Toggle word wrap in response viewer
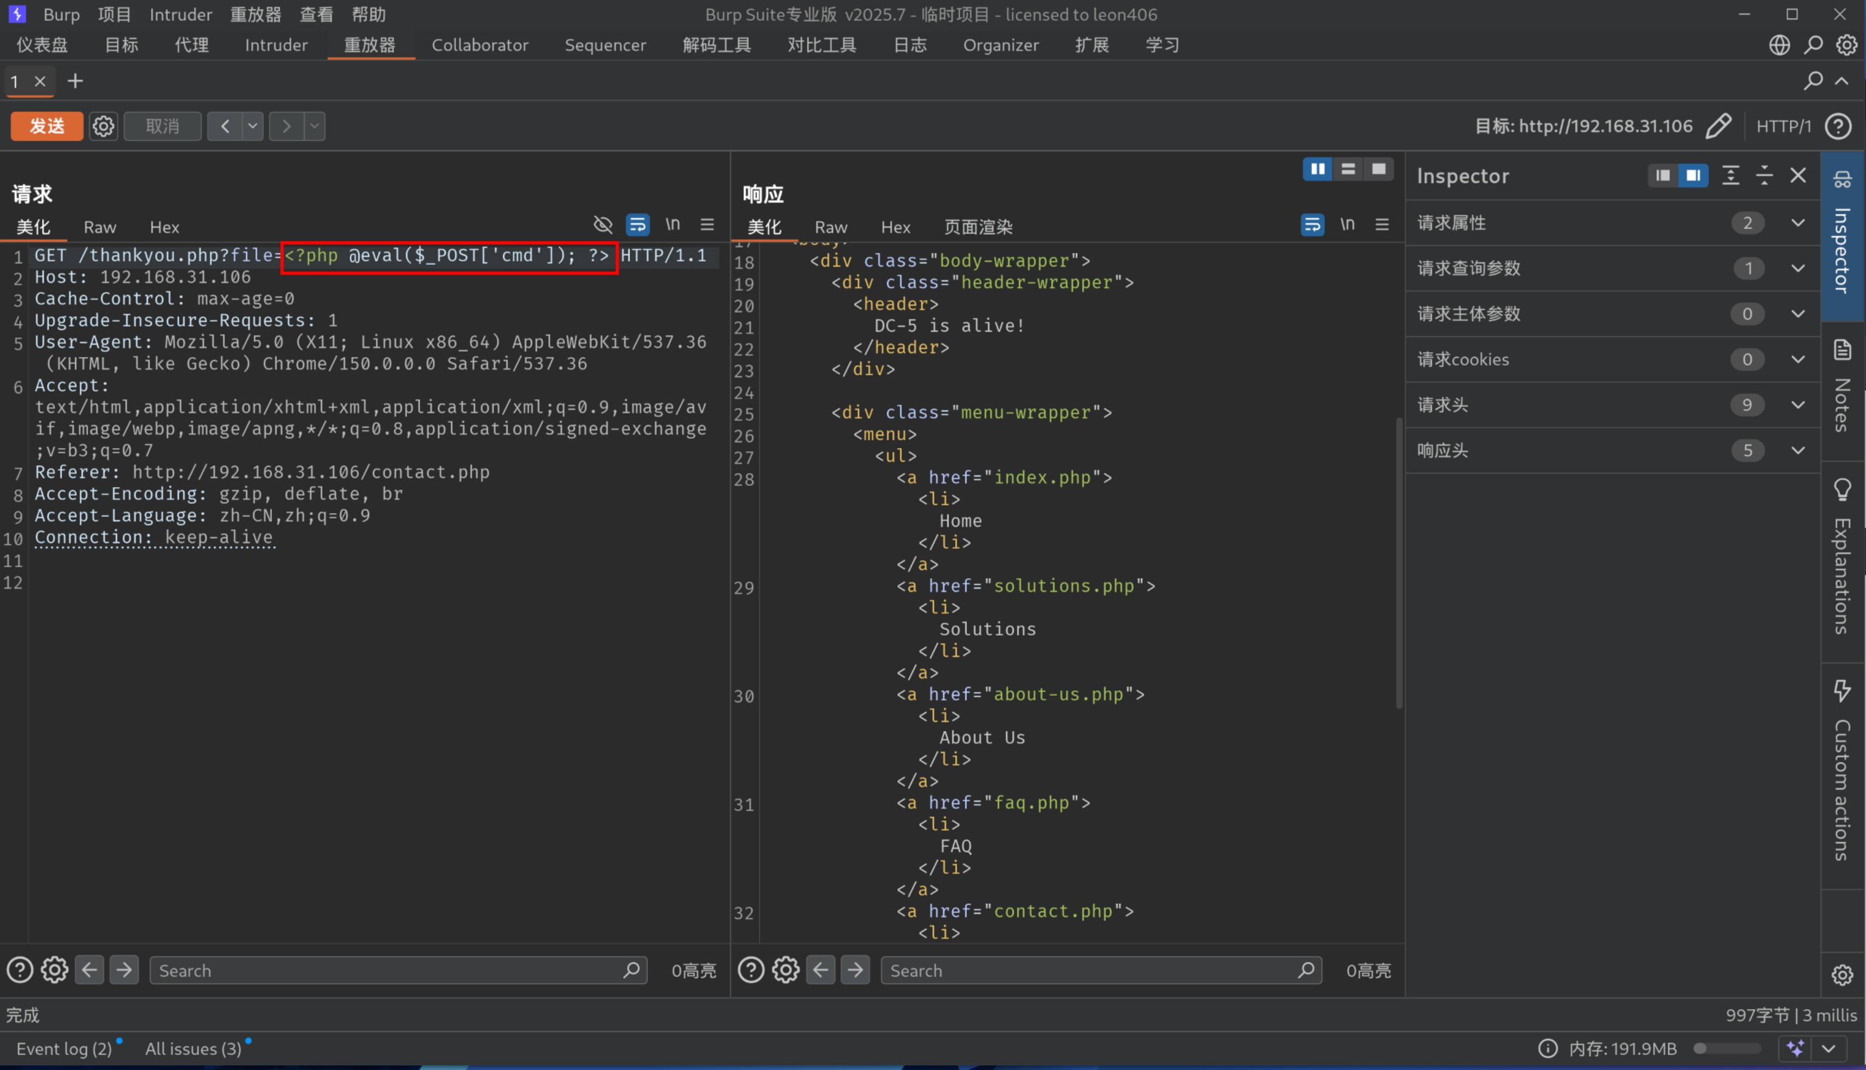Image resolution: width=1866 pixels, height=1070 pixels. pos(1312,224)
